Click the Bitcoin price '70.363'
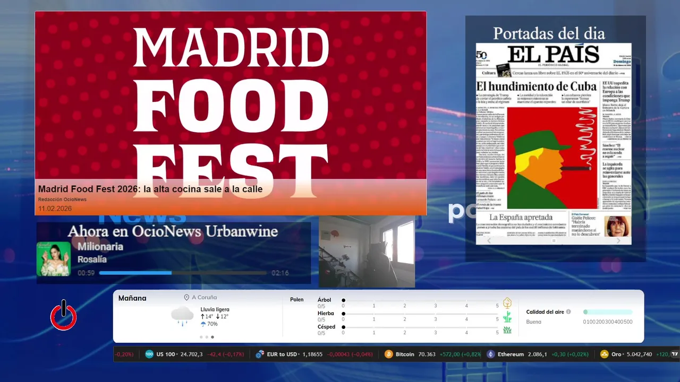Screen dimensions: 680x382 (427, 354)
